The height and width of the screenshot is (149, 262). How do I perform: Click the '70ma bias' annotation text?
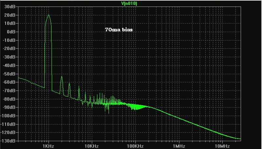click(x=119, y=30)
